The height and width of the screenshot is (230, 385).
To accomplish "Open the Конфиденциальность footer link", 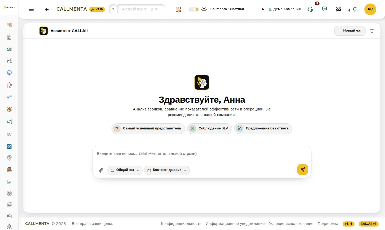I will pos(181,224).
